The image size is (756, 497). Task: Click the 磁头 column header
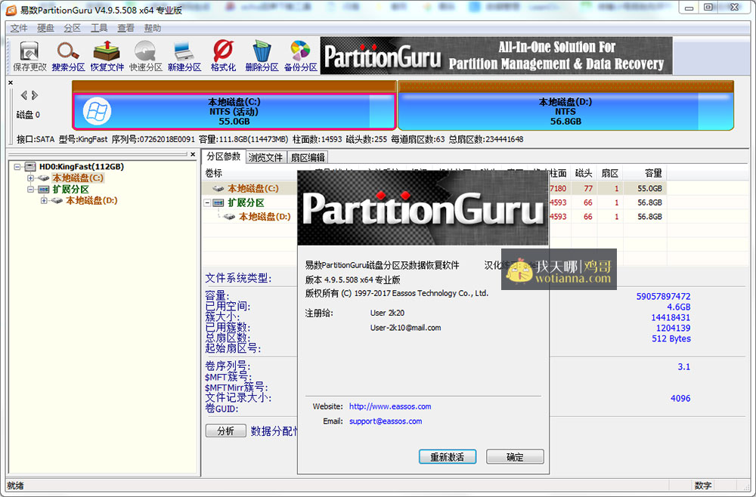tap(584, 174)
